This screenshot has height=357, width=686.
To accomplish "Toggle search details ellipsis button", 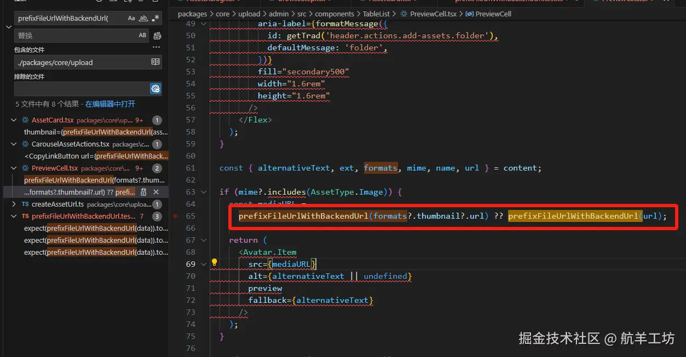I will 156,48.
